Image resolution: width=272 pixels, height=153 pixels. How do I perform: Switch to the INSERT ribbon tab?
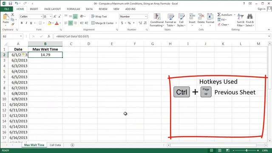coord(34,9)
